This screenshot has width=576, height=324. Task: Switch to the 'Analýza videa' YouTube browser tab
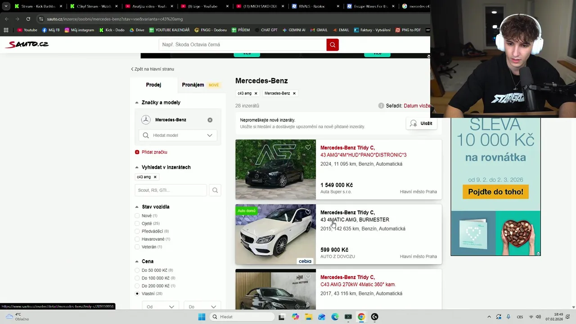point(149,6)
